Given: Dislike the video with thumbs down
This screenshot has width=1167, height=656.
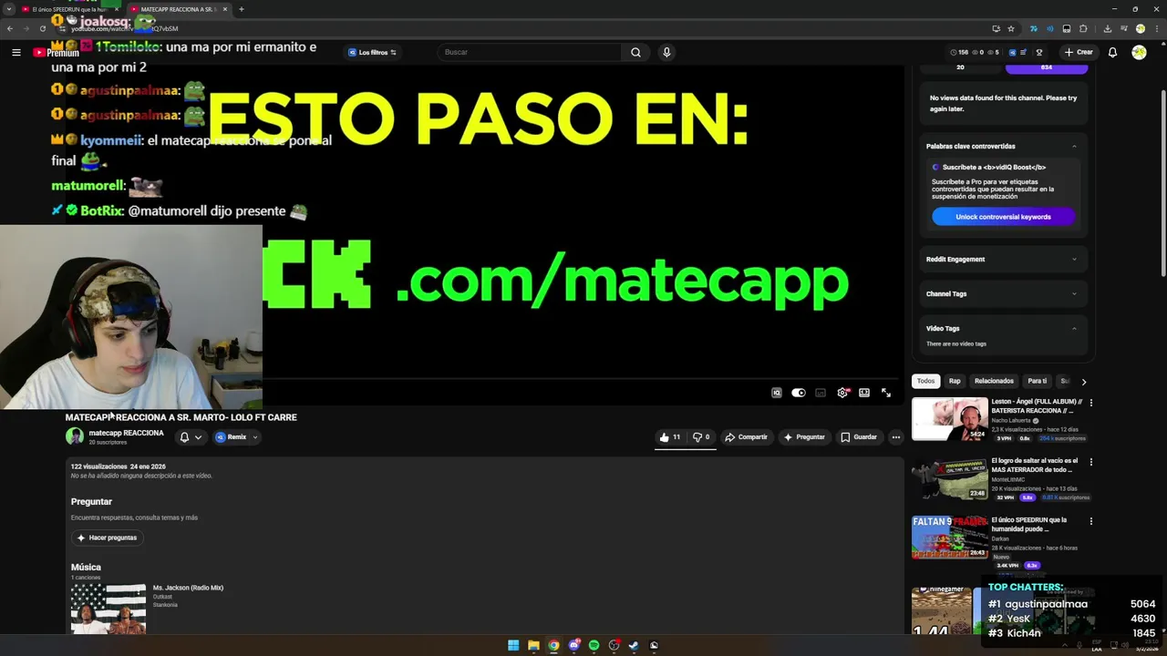Looking at the screenshot, I should click(x=701, y=437).
